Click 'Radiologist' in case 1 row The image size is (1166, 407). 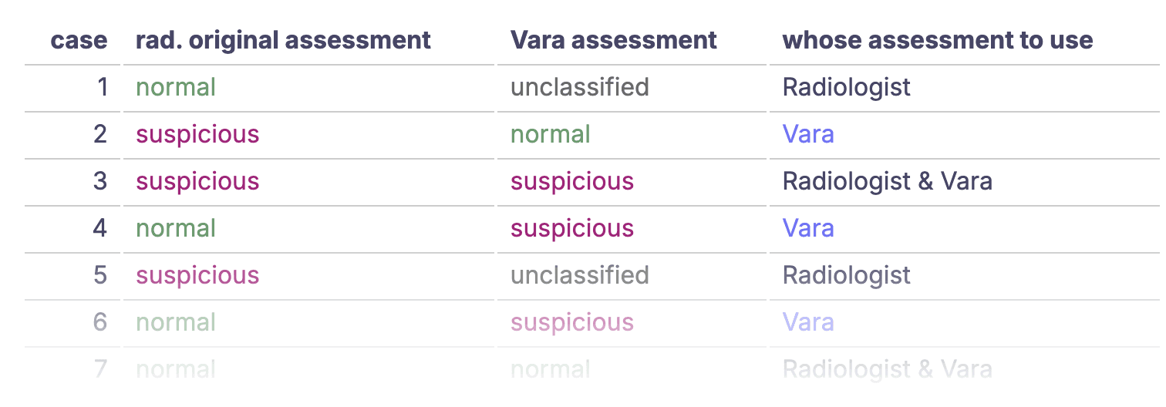pos(847,87)
